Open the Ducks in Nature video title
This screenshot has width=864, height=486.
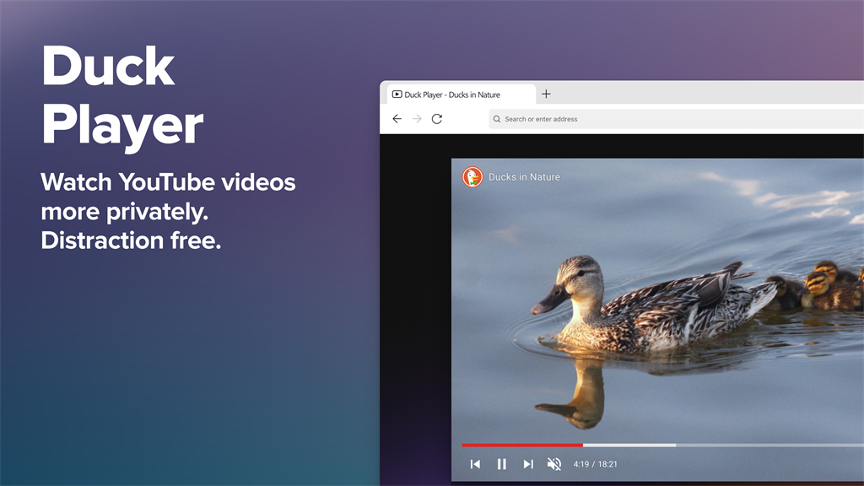coord(524,177)
